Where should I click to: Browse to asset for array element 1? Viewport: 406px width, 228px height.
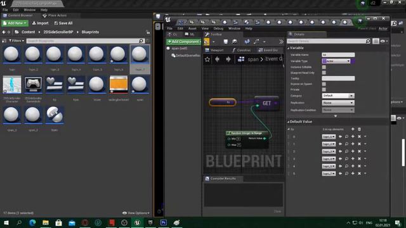coord(346,144)
